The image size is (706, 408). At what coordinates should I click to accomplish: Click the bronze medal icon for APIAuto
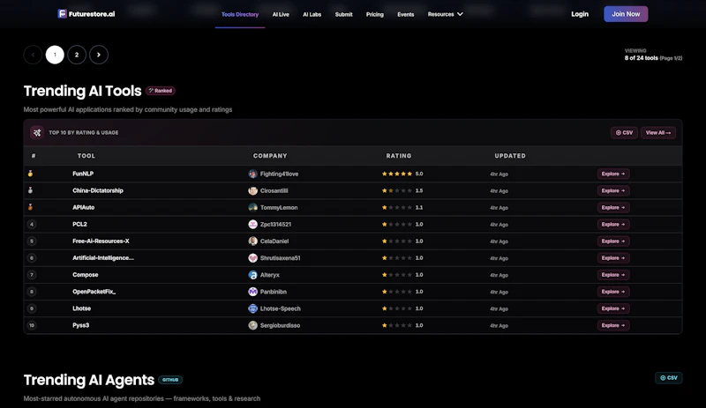30,207
